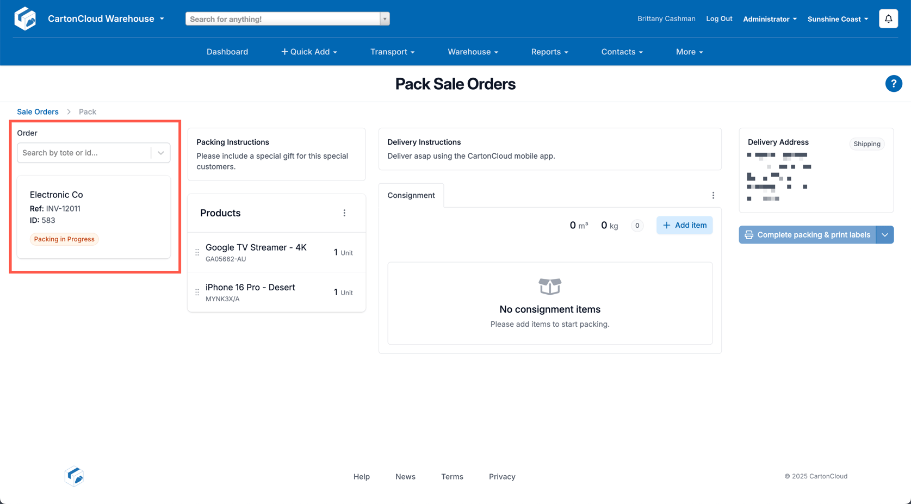The height and width of the screenshot is (504, 911).
Task: Open the Administrator role dropdown
Action: (770, 19)
